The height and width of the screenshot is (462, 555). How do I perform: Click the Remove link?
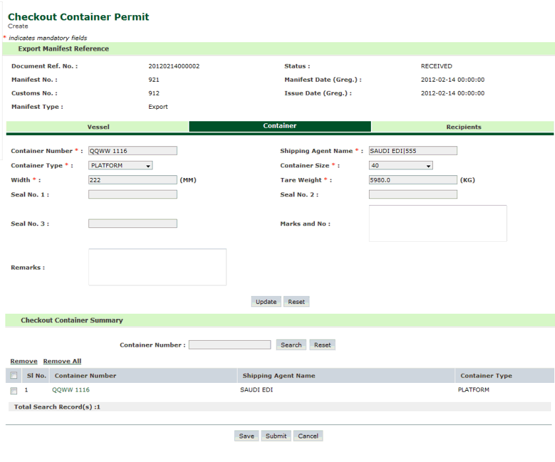pyautogui.click(x=24, y=361)
